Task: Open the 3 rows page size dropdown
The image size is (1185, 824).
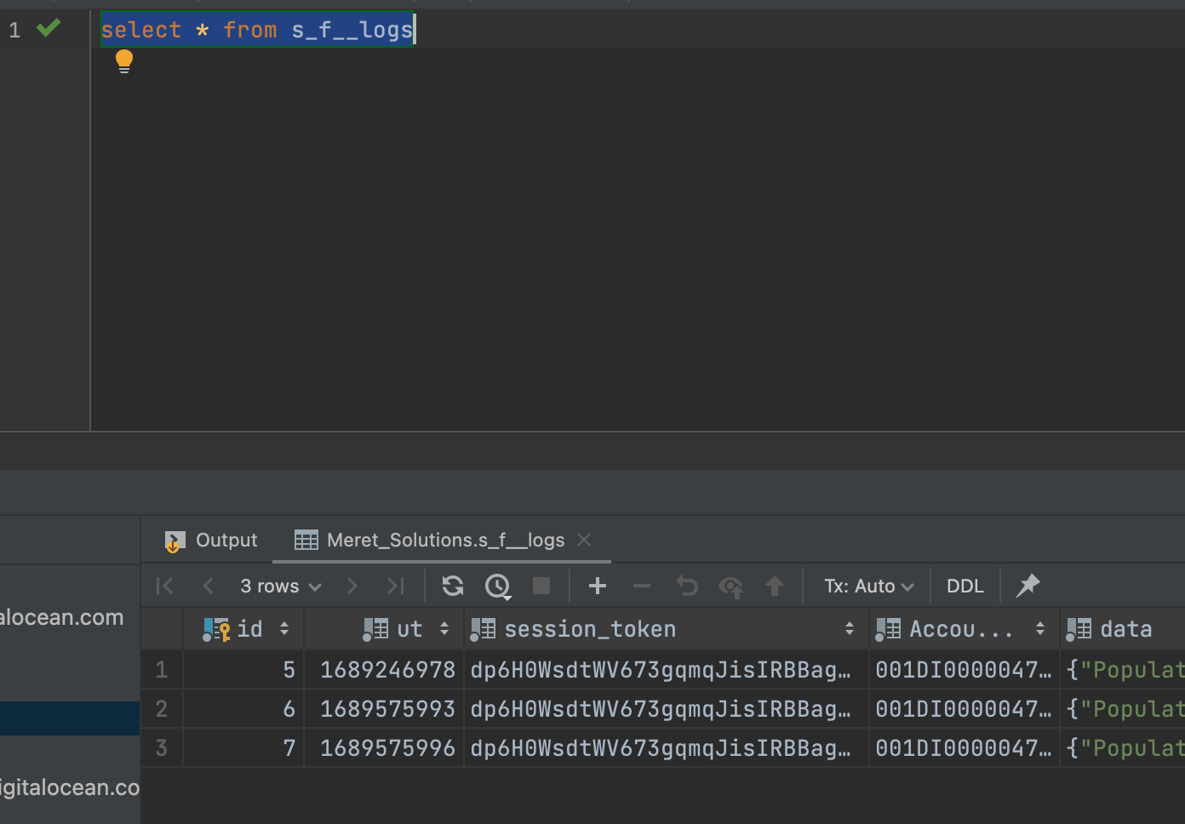Action: click(x=280, y=586)
